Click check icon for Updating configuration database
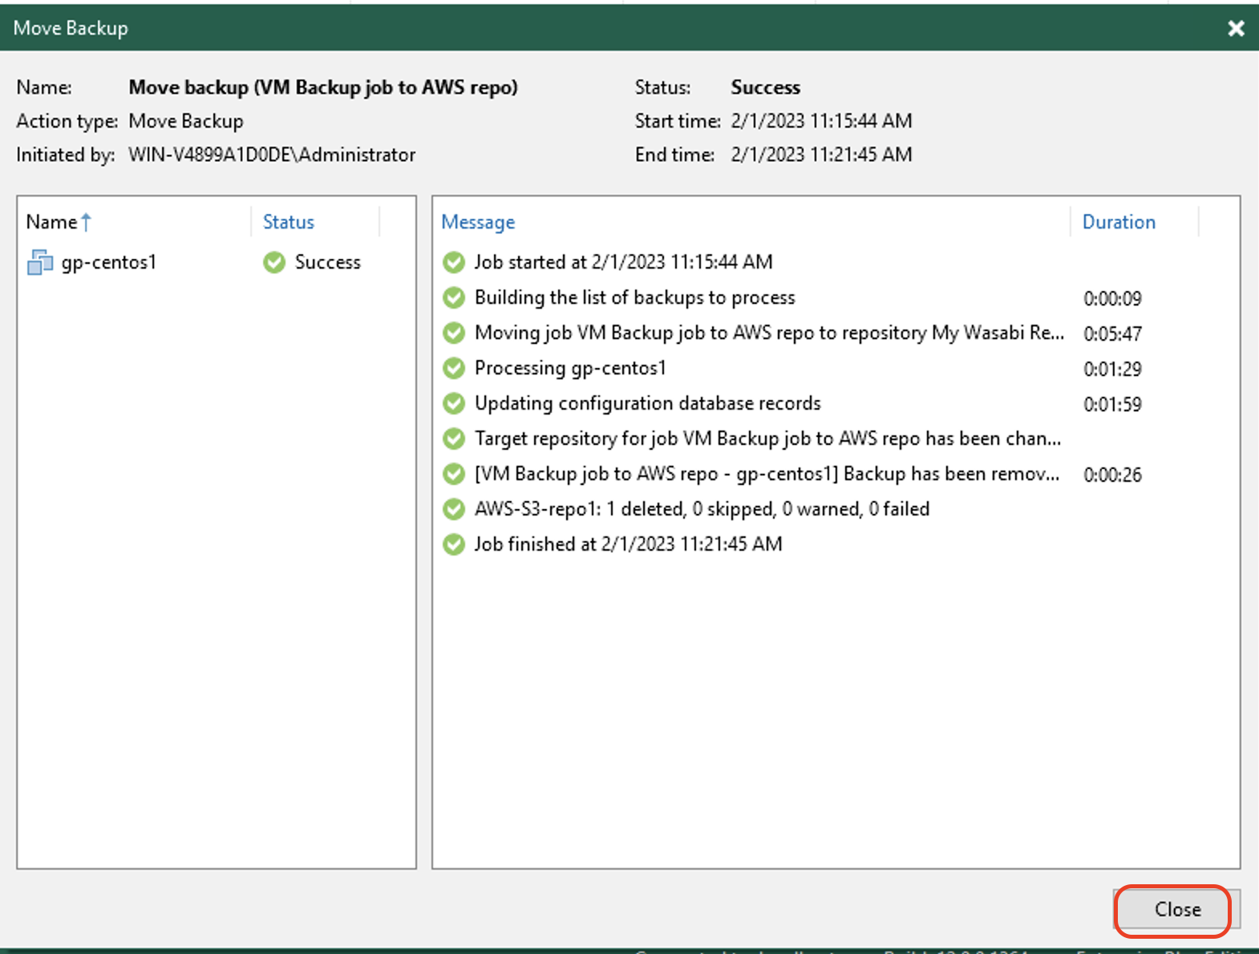This screenshot has height=954, width=1259. [454, 403]
